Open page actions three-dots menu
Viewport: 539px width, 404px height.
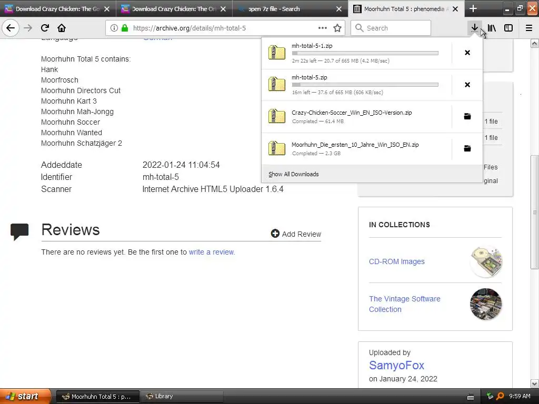[323, 28]
